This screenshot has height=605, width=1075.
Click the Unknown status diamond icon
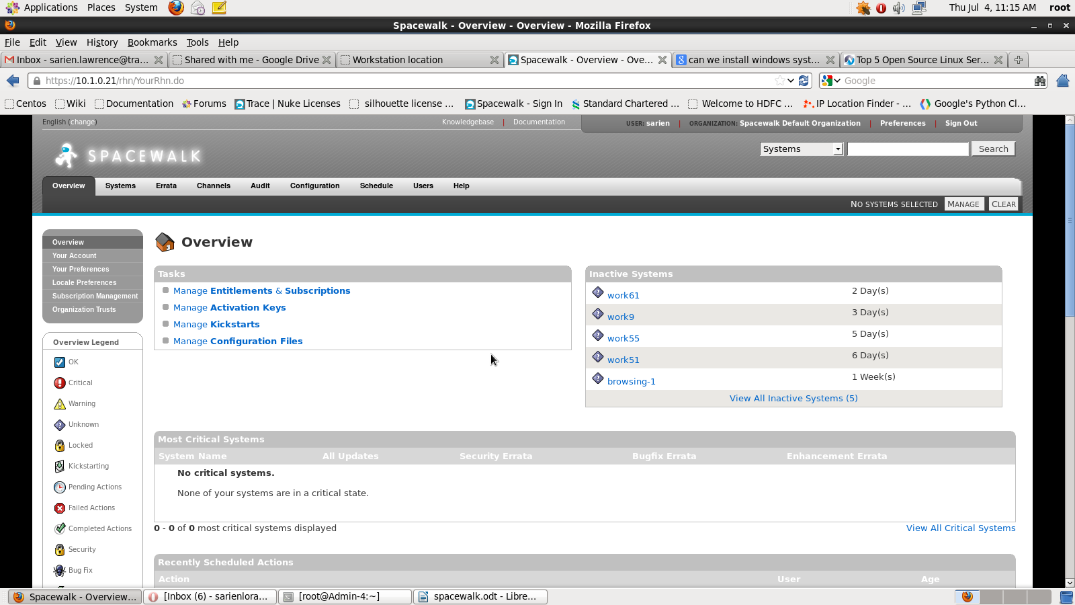58,424
